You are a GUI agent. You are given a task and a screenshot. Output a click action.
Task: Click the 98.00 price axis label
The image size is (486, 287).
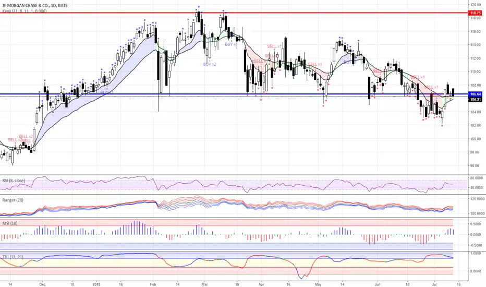pos(476,152)
